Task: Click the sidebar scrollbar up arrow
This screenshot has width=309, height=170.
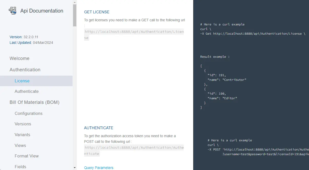Action: click(75, 2)
